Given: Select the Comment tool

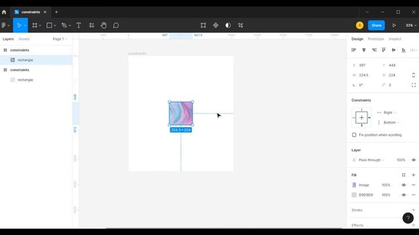Looking at the screenshot, I should pyautogui.click(x=116, y=25).
